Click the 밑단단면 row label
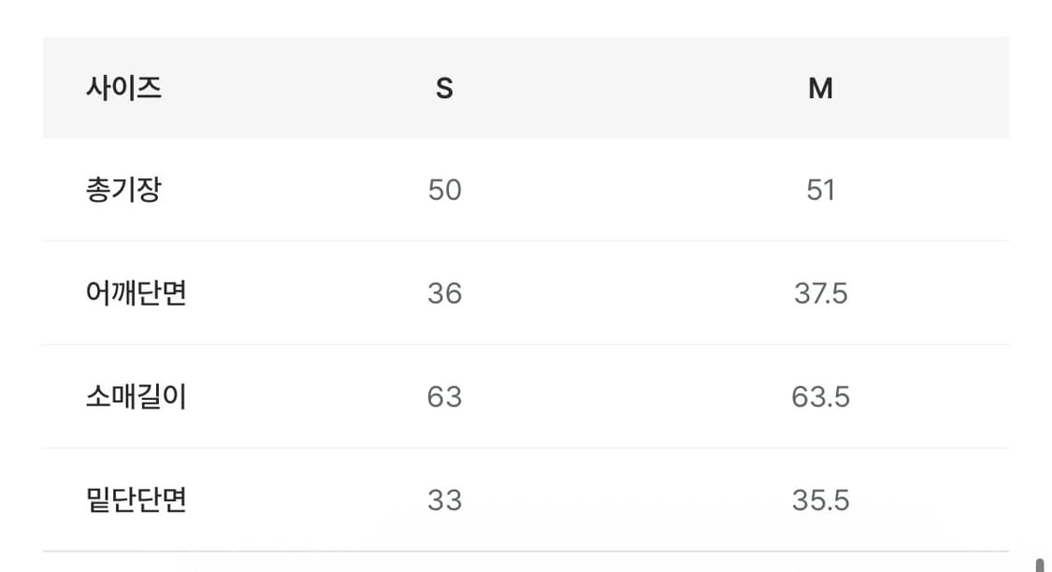1052x572 pixels. [137, 500]
